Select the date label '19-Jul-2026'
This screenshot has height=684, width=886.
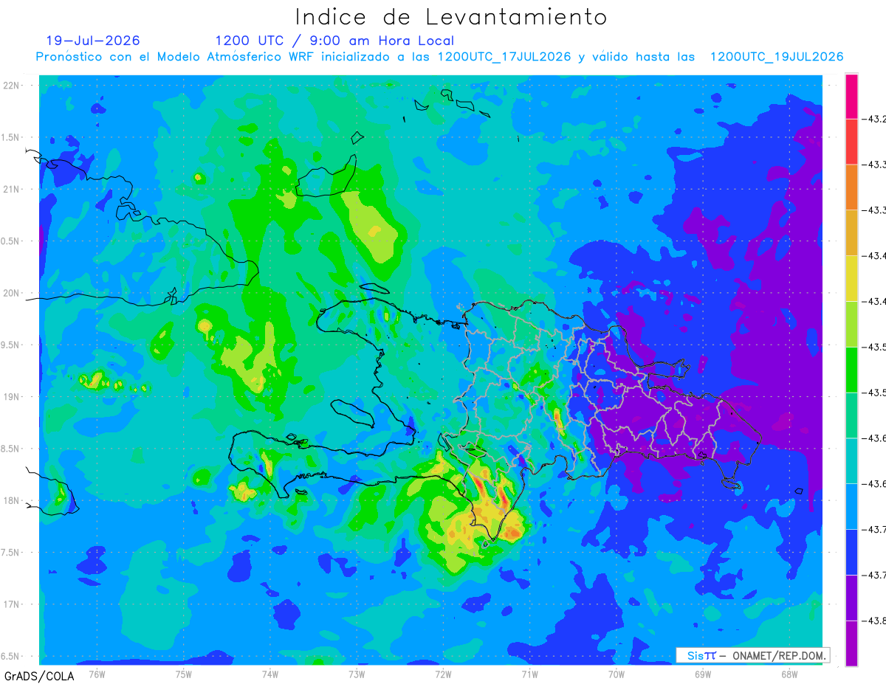93,41
